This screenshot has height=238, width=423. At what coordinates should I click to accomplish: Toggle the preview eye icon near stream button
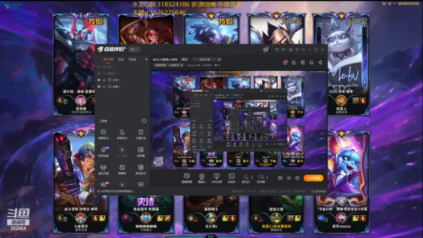(x=289, y=178)
